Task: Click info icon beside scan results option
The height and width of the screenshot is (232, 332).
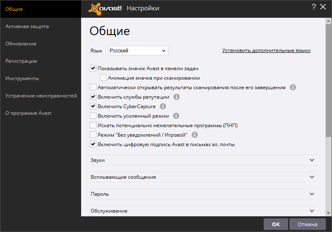Action: pyautogui.click(x=293, y=88)
